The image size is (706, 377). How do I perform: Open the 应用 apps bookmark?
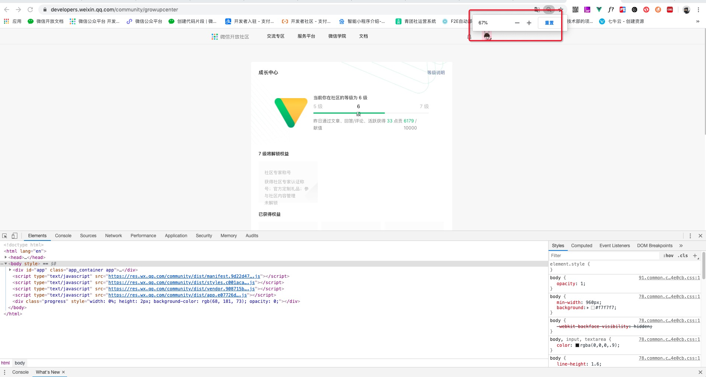point(13,21)
